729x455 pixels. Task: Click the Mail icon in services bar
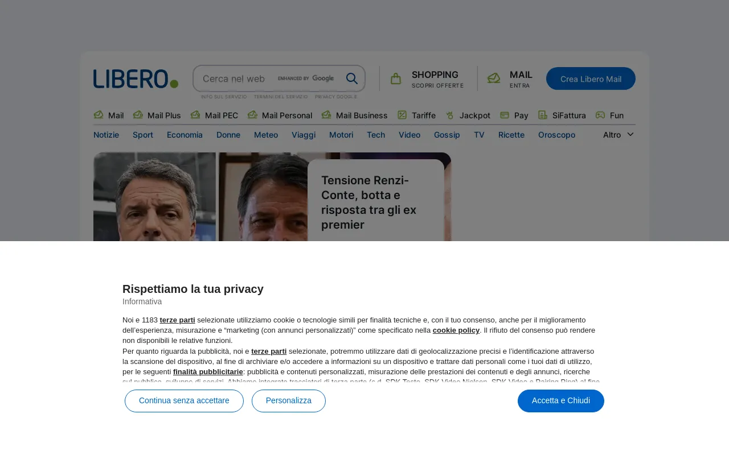tap(99, 115)
